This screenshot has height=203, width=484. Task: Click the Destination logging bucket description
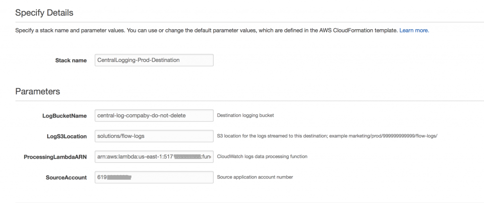tap(245, 115)
